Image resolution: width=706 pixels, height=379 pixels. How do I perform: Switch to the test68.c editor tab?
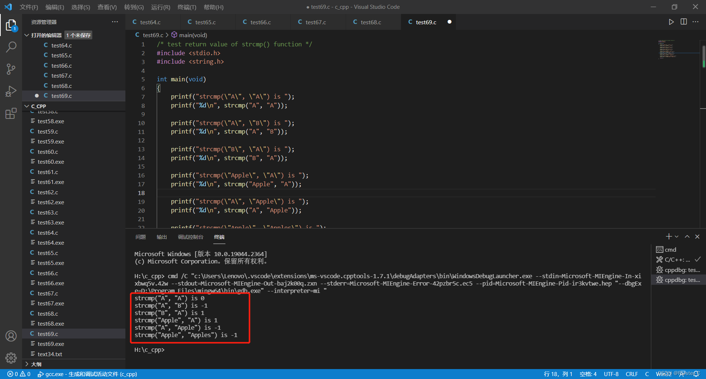tap(373, 22)
